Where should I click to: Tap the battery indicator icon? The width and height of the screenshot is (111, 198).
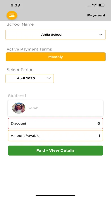pos(102,5)
